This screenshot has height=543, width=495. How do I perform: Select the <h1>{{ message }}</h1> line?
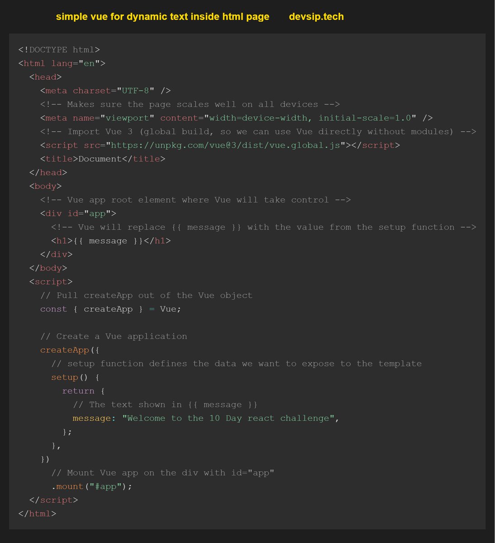click(x=111, y=241)
